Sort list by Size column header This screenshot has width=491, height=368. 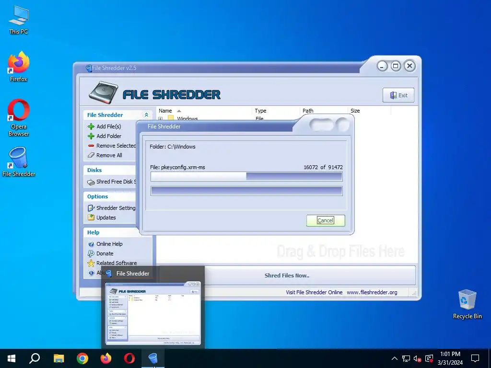coord(355,111)
